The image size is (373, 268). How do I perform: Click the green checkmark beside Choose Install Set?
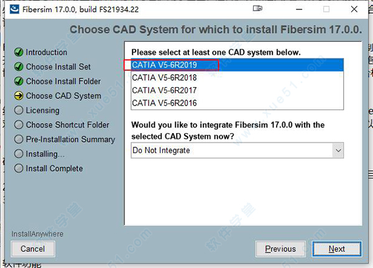click(19, 67)
